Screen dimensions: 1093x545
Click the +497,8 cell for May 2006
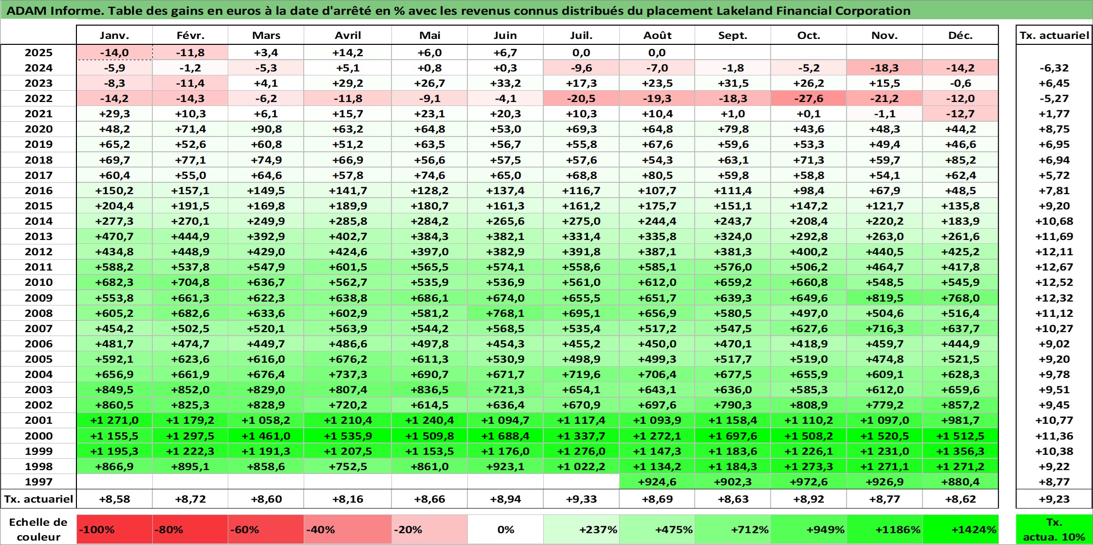tap(429, 344)
